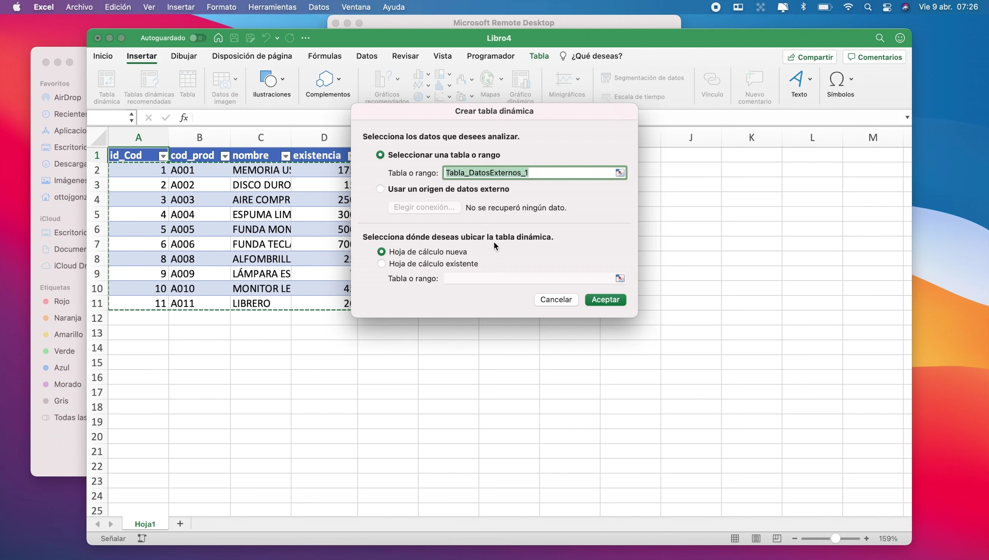The width and height of the screenshot is (989, 560).
Task: Click the search magnifier in Excel title bar
Action: click(x=880, y=38)
